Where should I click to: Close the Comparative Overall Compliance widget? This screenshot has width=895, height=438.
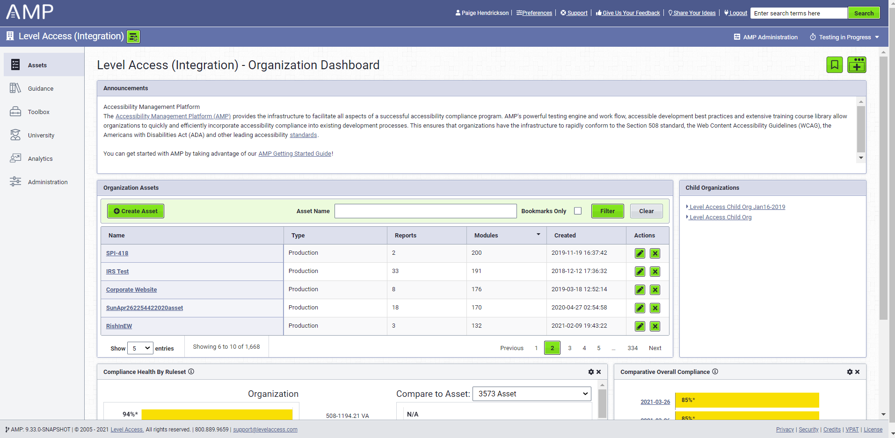[x=857, y=372]
